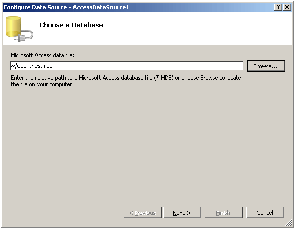Click the separator line above wizard buttons
This screenshot has width=295, height=229.
click(147, 198)
